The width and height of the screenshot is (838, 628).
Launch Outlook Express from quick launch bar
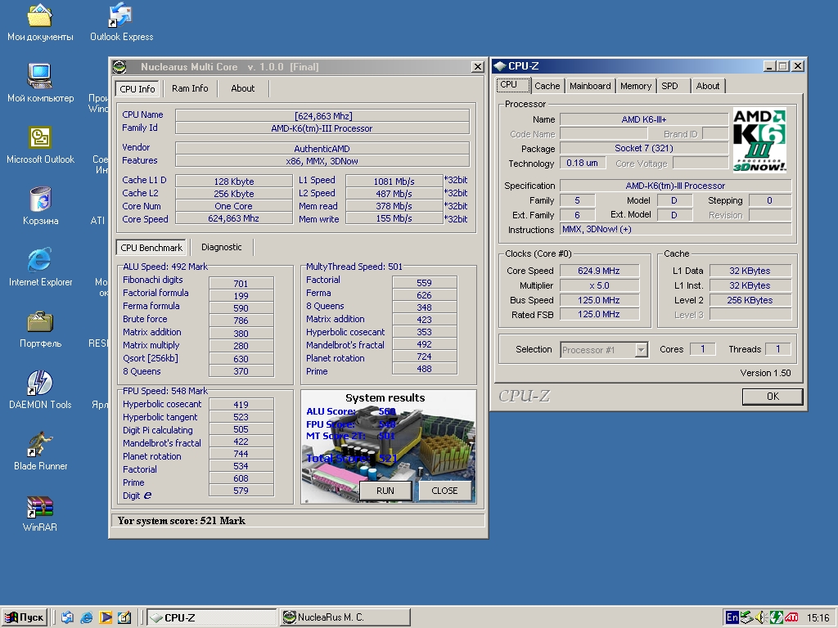[67, 617]
